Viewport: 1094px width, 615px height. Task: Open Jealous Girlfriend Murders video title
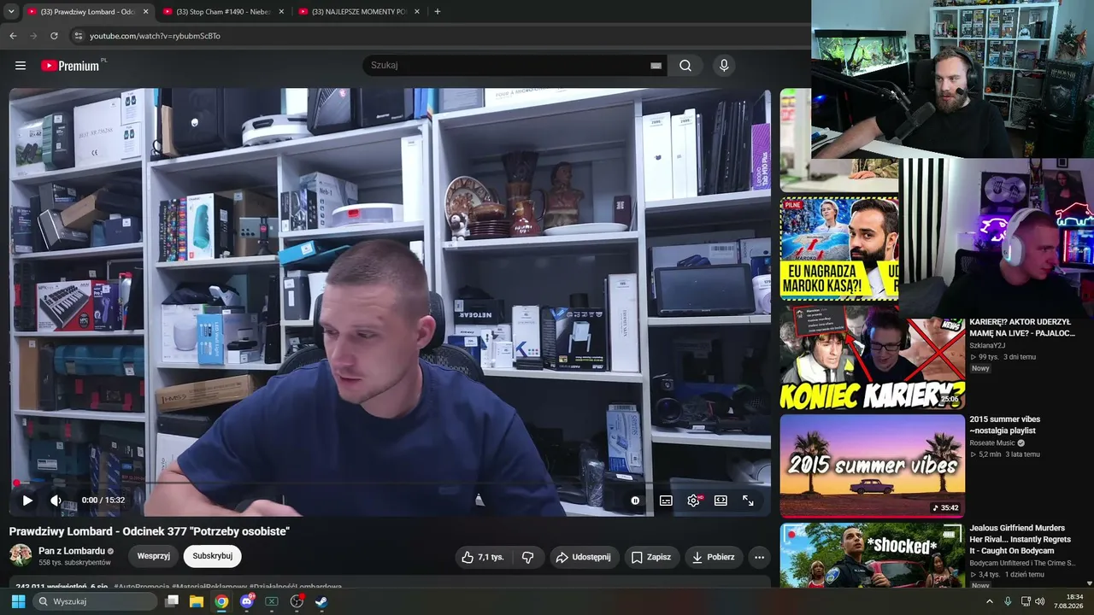point(1020,540)
